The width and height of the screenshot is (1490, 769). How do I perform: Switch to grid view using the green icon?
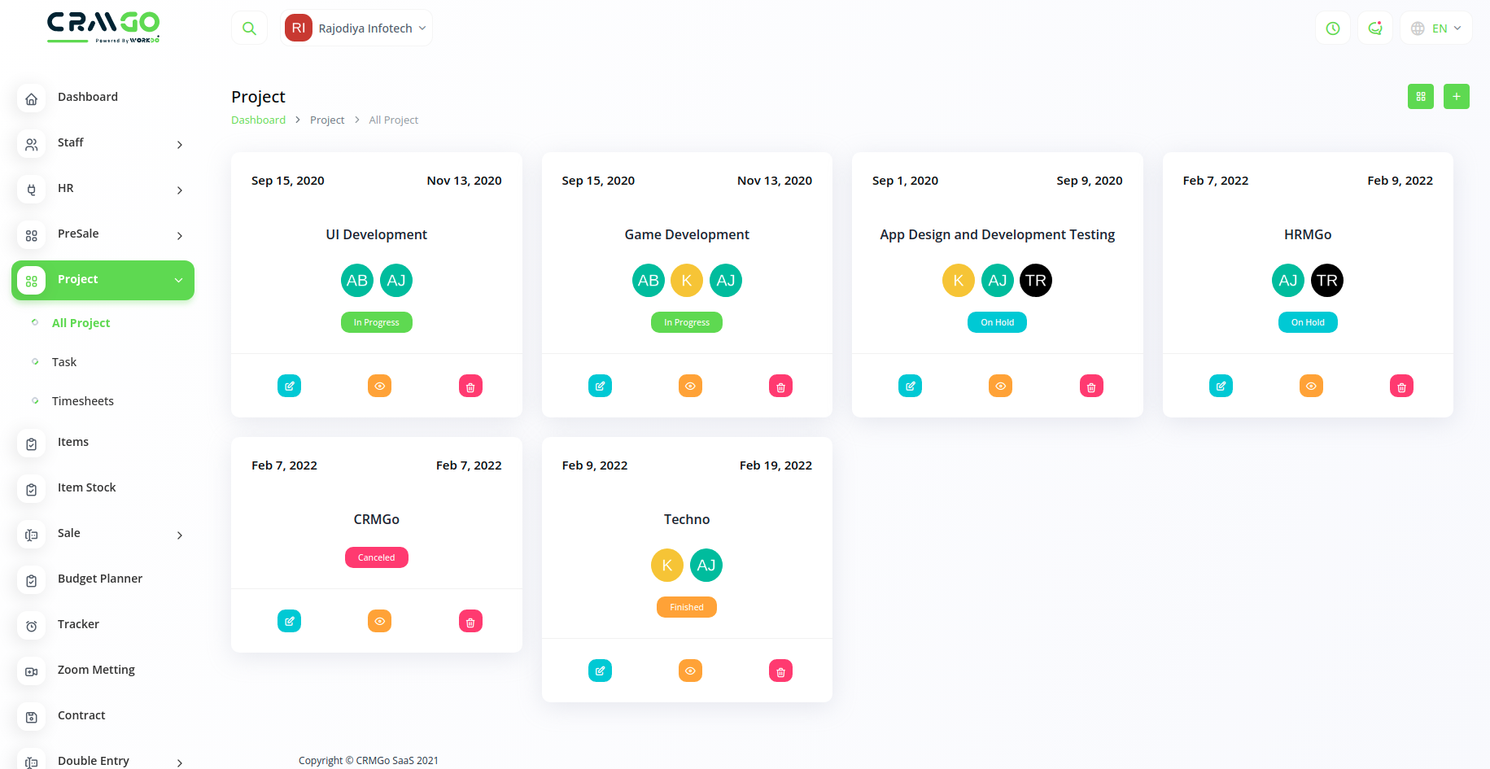1421,97
